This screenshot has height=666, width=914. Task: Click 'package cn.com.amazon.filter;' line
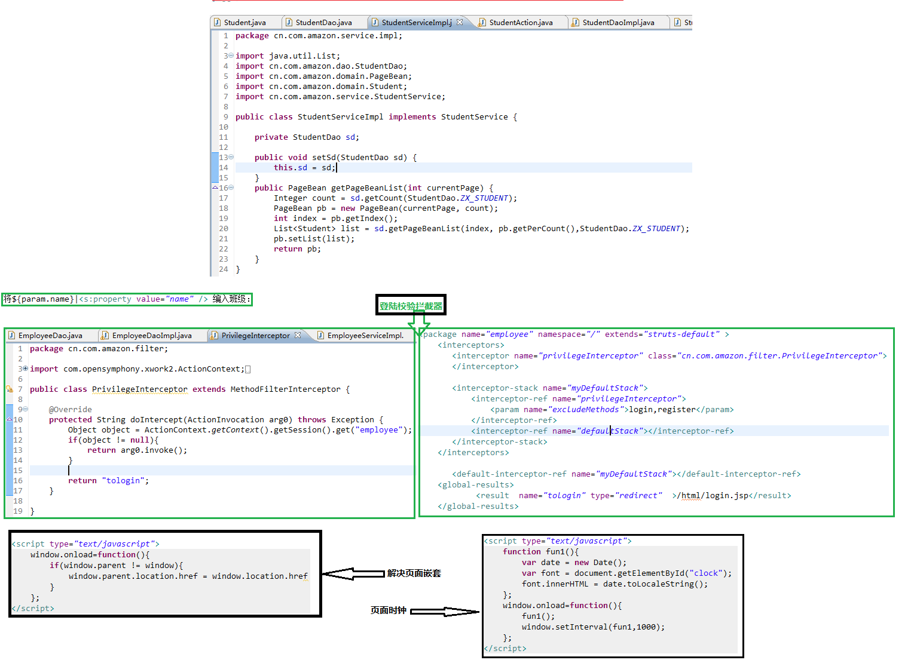click(99, 348)
